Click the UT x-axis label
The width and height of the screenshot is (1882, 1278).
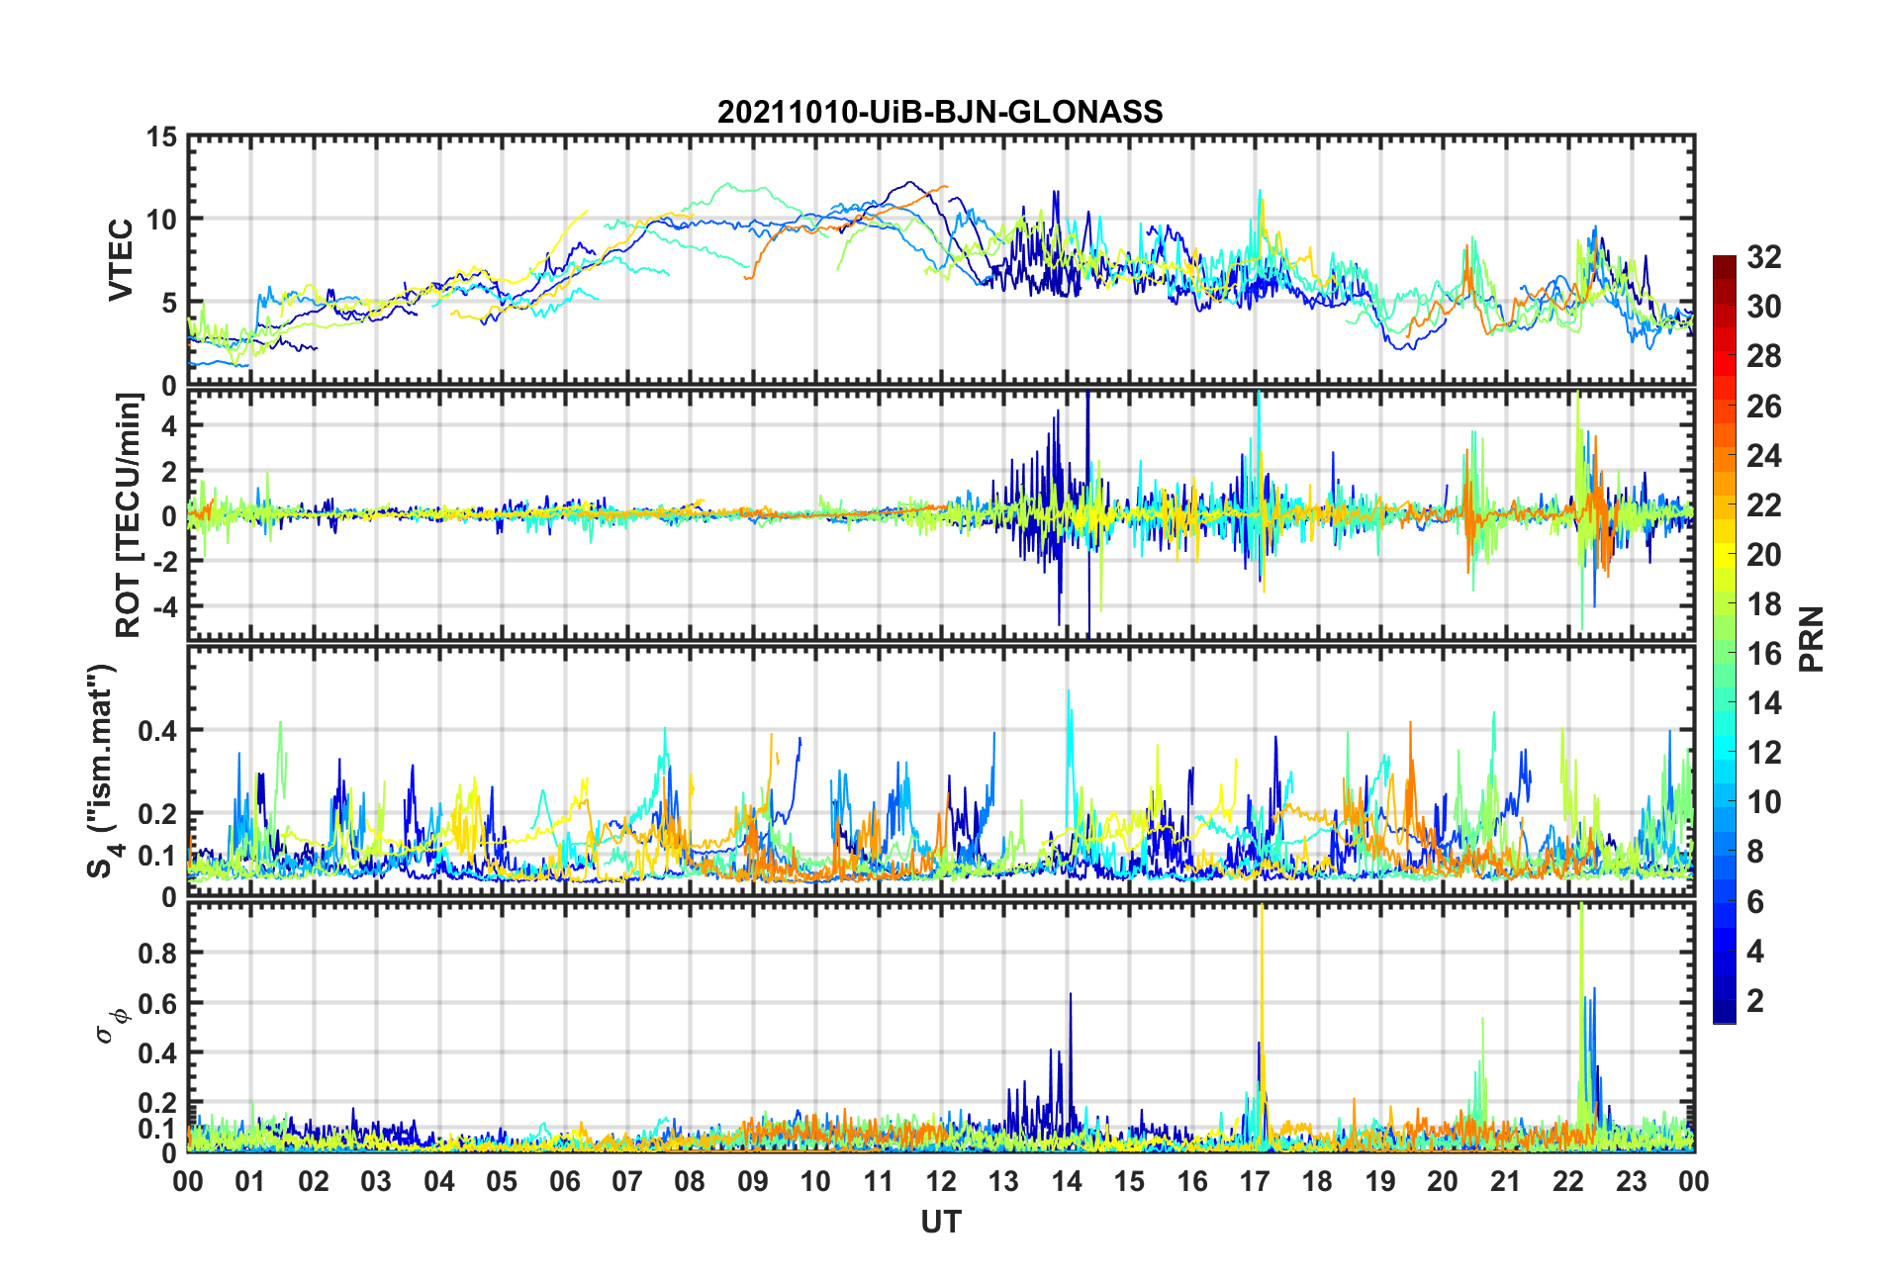[x=940, y=1223]
